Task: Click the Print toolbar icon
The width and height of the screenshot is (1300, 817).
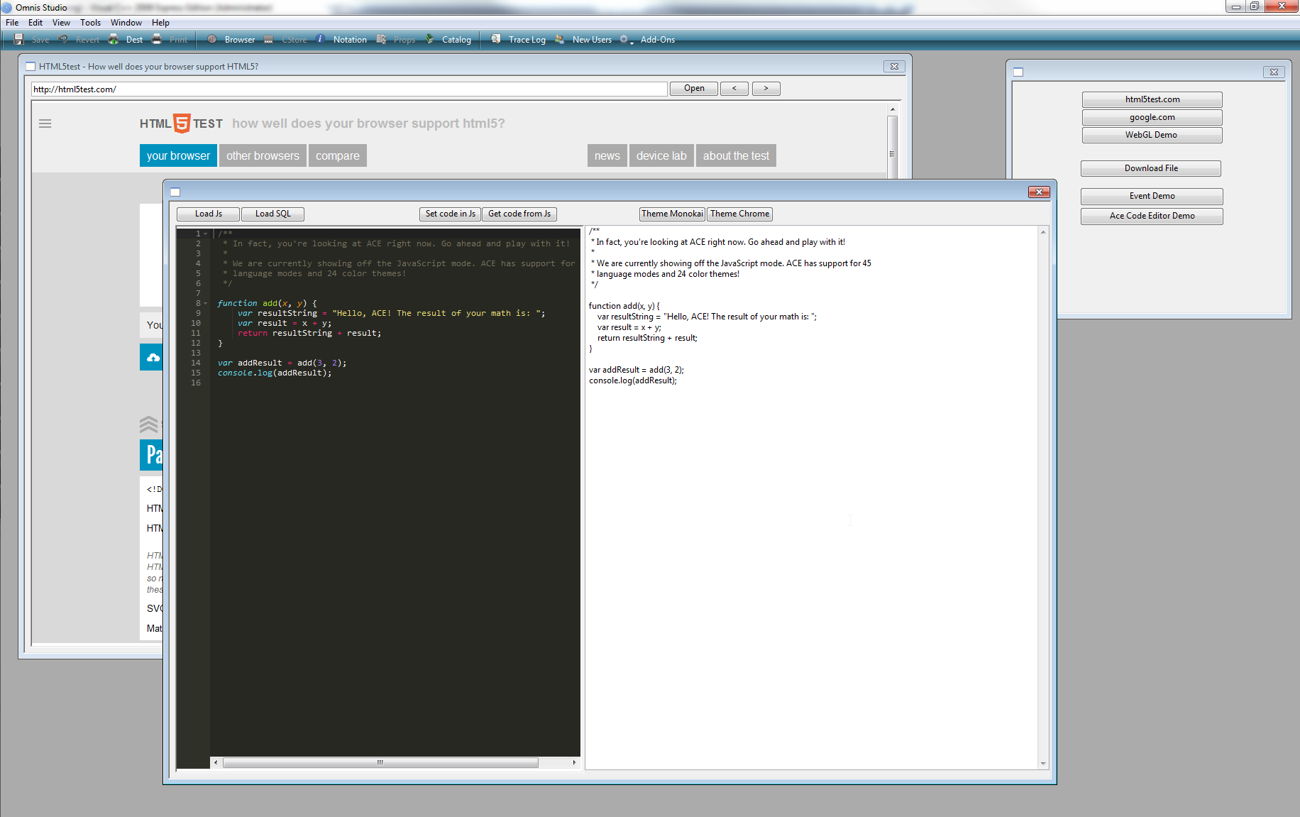Action: [x=157, y=40]
